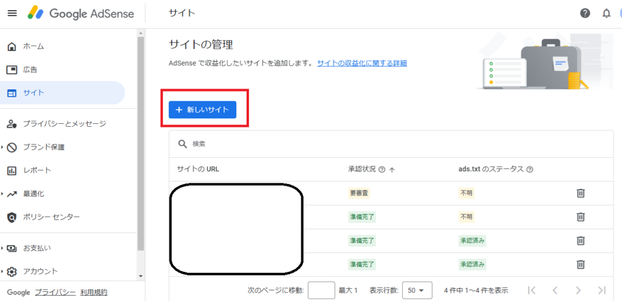The width and height of the screenshot is (622, 301).
Task: Select ホーム in the sidebar
Action: click(33, 46)
